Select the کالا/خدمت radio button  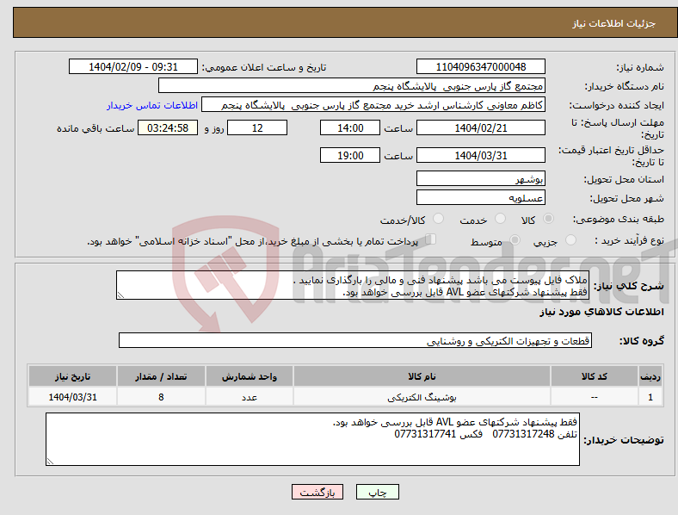(x=438, y=219)
